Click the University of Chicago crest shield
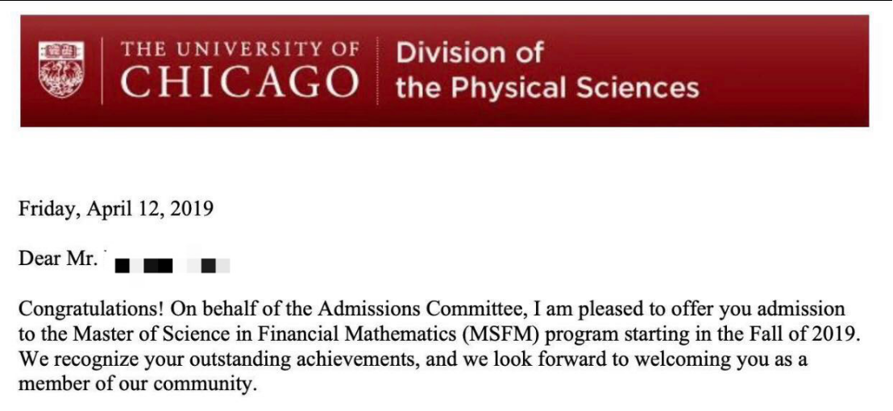 61,69
